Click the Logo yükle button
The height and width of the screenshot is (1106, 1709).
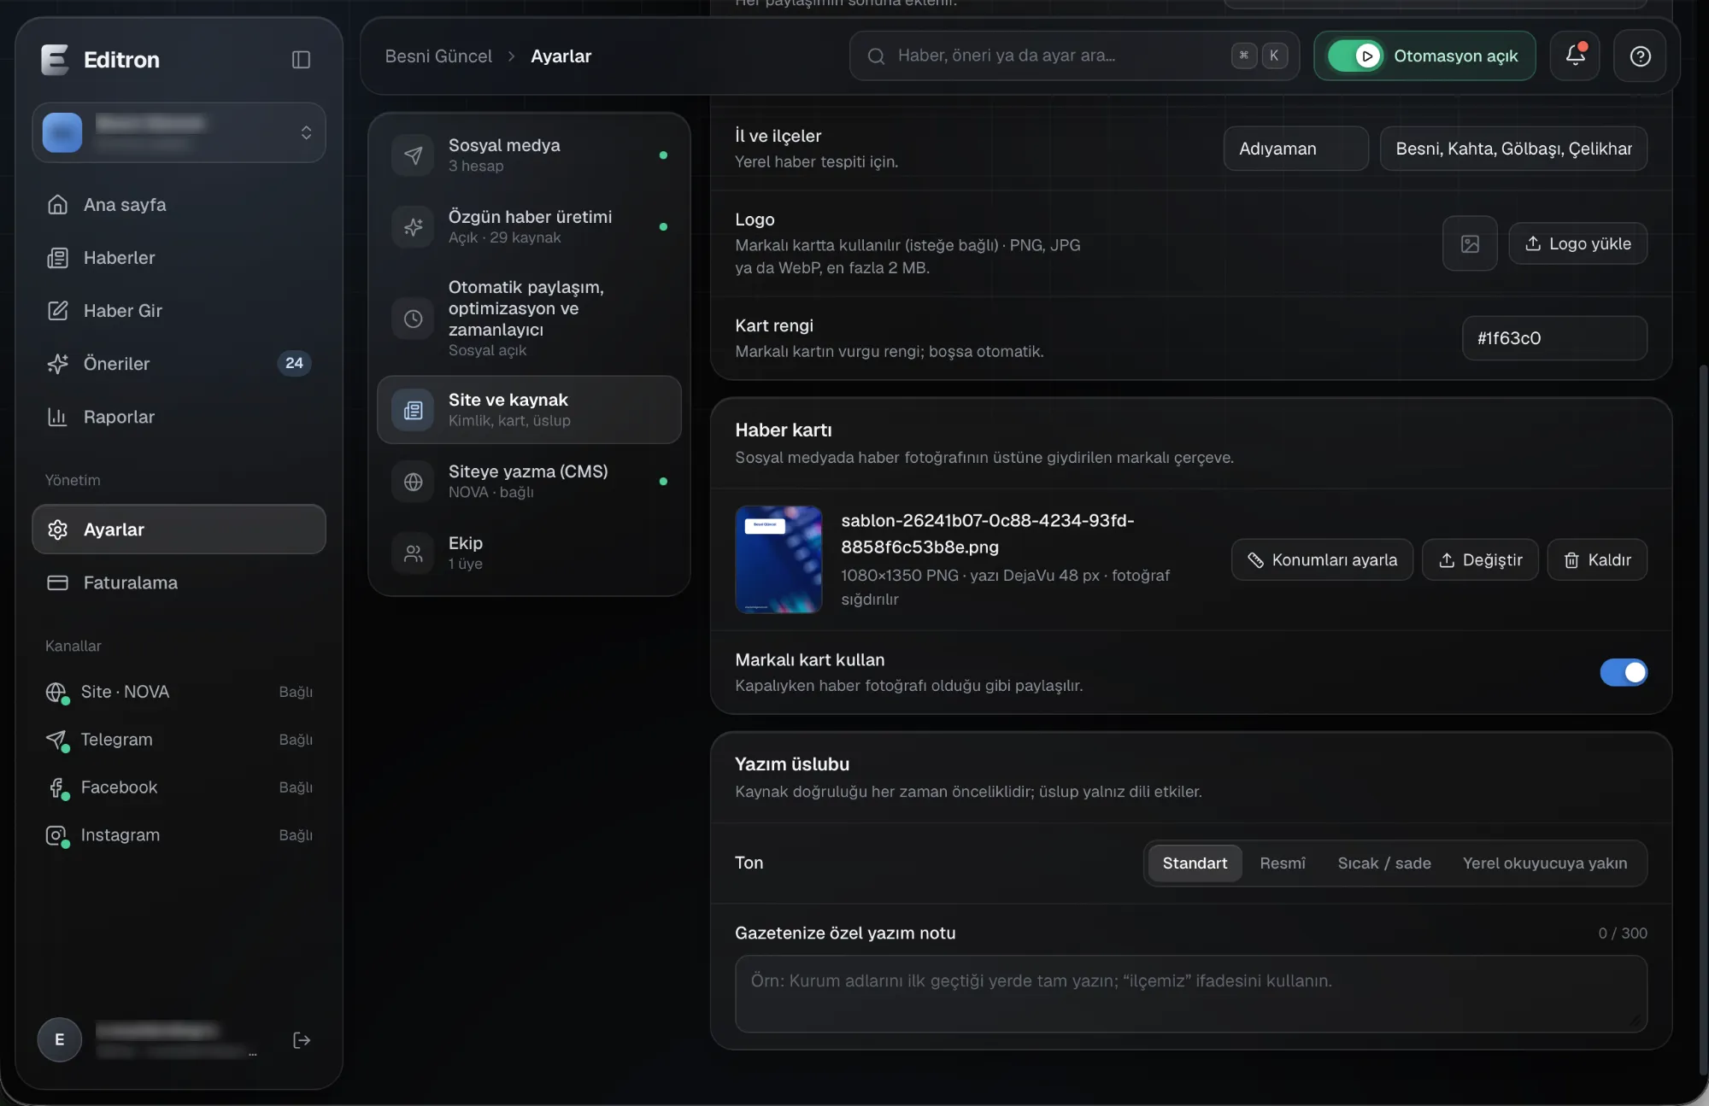[1577, 243]
